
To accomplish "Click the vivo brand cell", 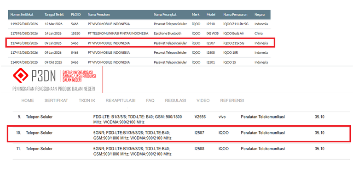I will click(222, 117).
